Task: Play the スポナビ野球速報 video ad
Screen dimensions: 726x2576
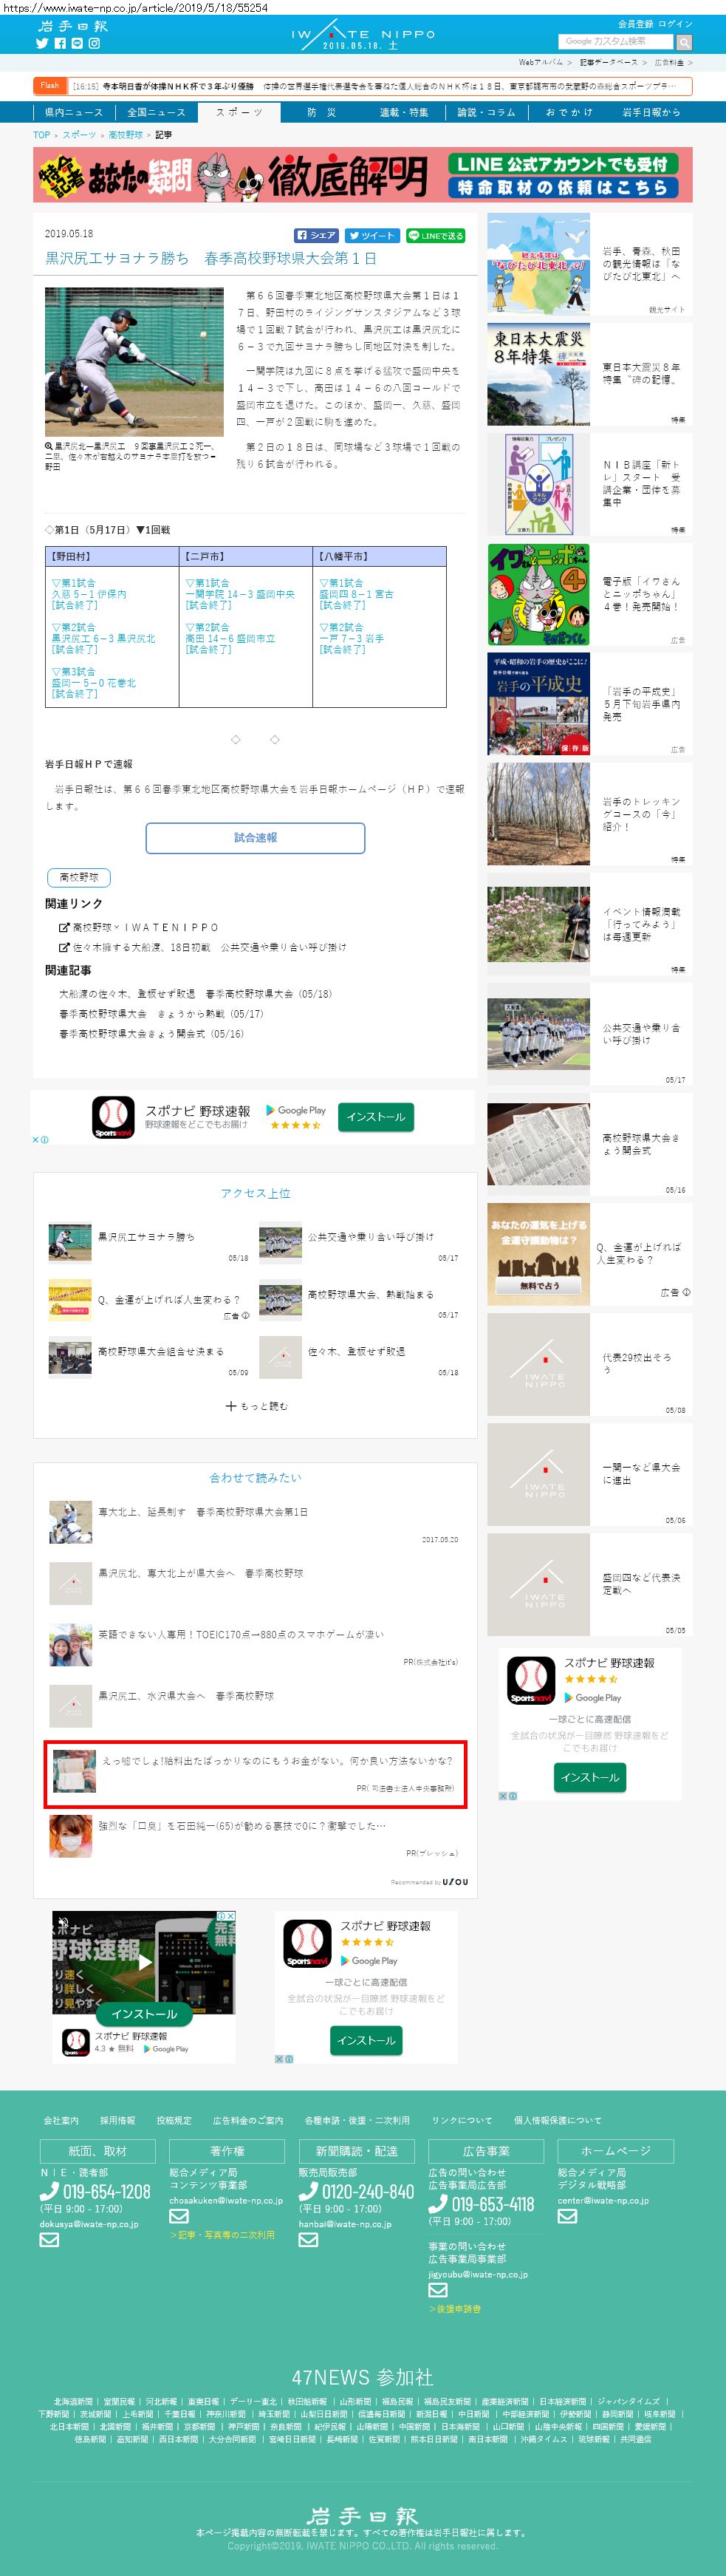Action: click(x=145, y=1961)
